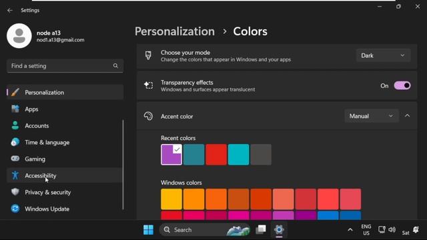Collapse the Accent color section chevron
427x240 pixels.
click(x=408, y=116)
